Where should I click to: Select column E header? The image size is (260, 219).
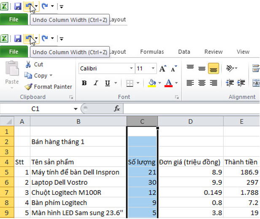[241, 121]
